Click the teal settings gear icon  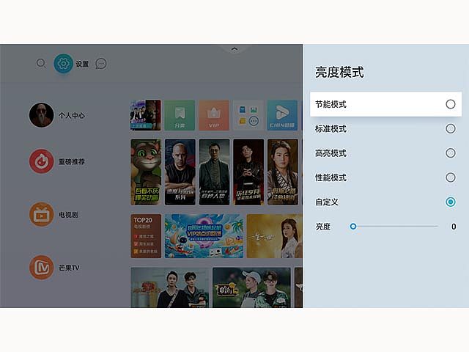(x=64, y=64)
